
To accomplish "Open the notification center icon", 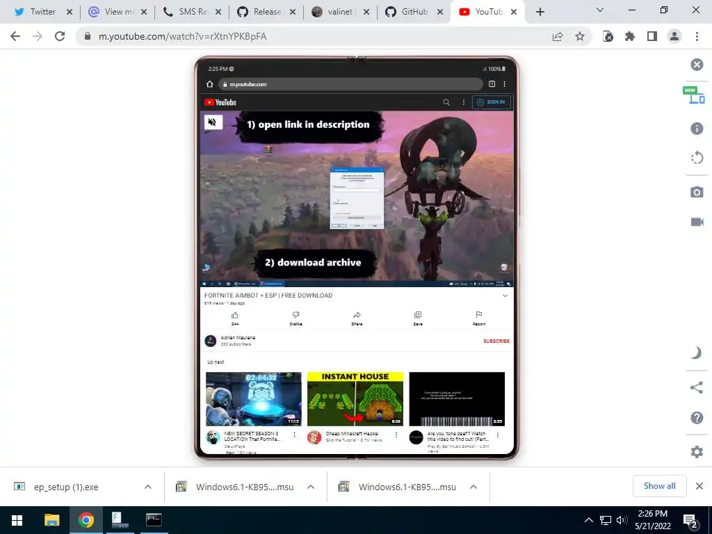I will [690, 520].
